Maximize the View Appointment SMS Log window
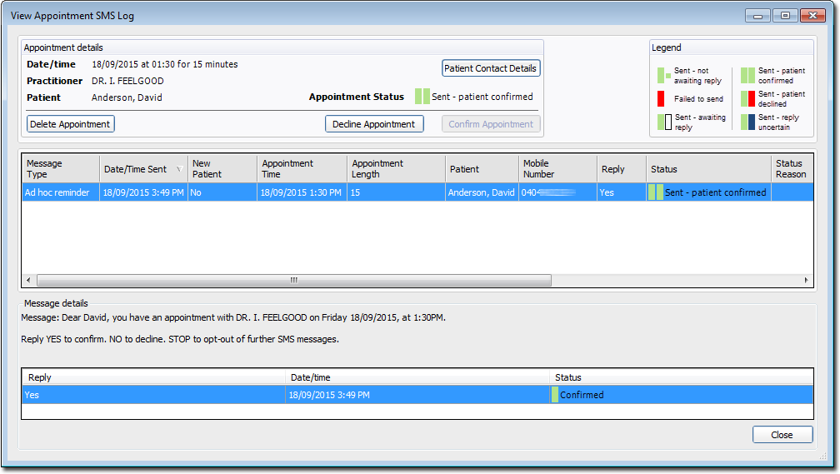The width and height of the screenshot is (840, 474). click(784, 16)
